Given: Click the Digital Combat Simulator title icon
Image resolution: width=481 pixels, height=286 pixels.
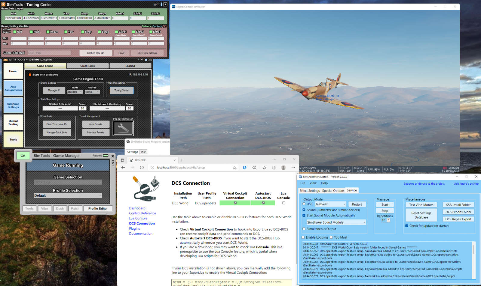Looking at the screenshot, I should [173, 7].
